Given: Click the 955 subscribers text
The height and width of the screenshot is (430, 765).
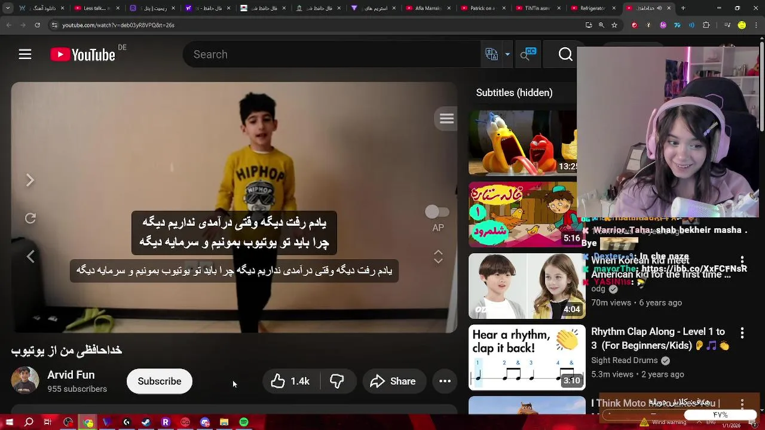Looking at the screenshot, I should pos(77,389).
